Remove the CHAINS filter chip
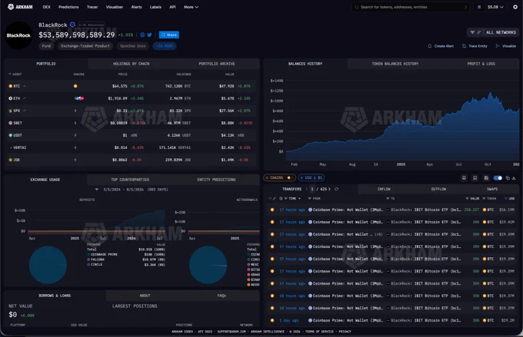 tap(266, 178)
